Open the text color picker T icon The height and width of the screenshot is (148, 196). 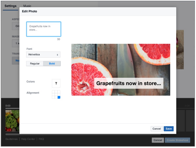point(56,83)
